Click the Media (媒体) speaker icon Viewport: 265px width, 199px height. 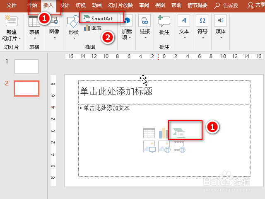coord(220,20)
